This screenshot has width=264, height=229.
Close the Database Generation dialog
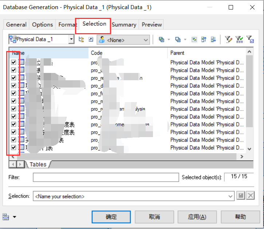pos(252,7)
